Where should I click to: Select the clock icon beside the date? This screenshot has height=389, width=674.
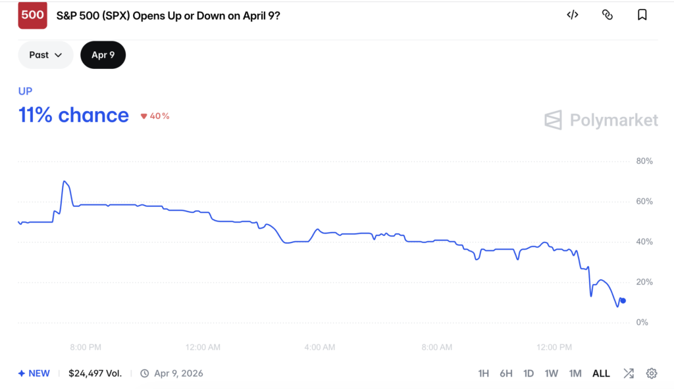[143, 373]
